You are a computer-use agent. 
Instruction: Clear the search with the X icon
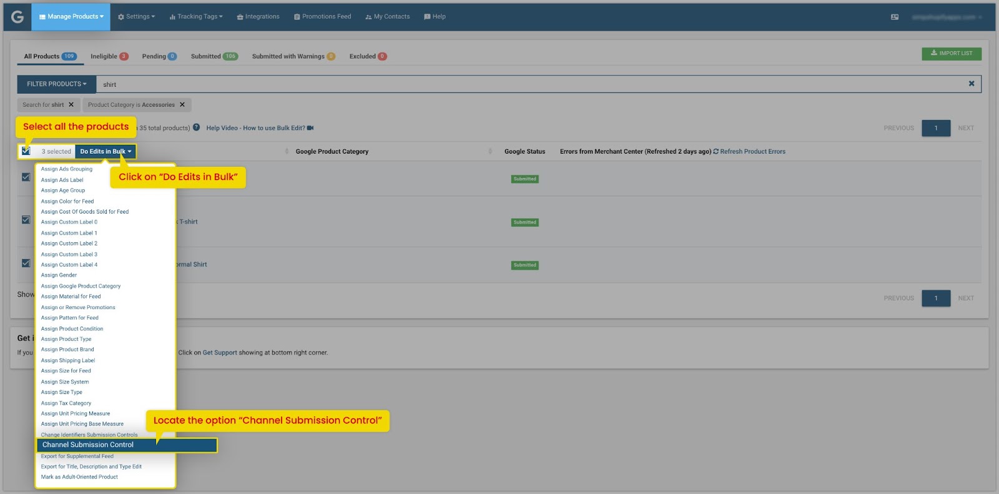[972, 84]
